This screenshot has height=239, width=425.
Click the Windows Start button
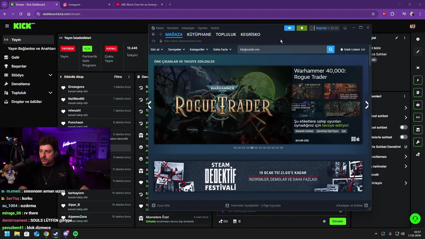[x=7, y=234]
